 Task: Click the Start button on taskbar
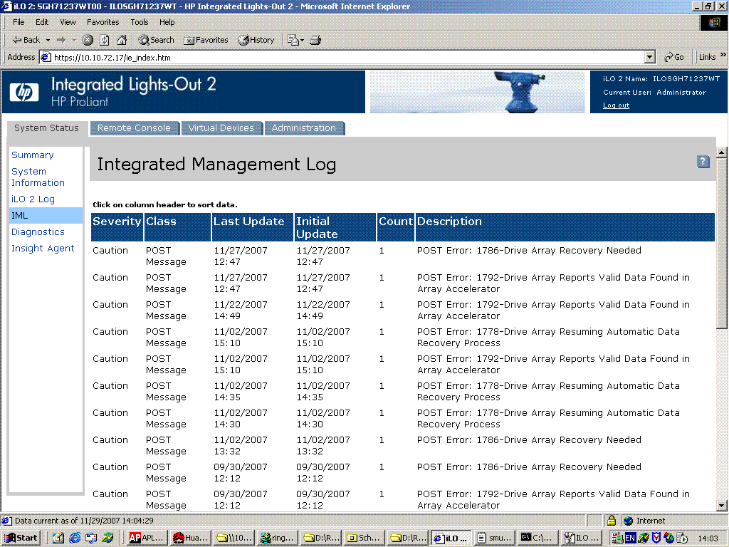coord(21,538)
